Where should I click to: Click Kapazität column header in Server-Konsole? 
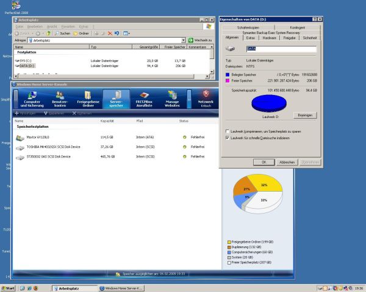coord(107,121)
